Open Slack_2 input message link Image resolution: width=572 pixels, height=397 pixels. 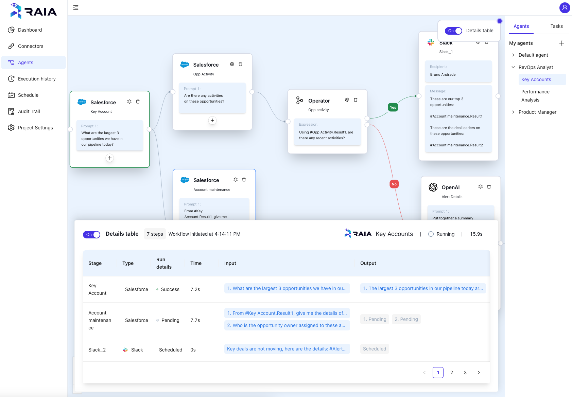[287, 349]
